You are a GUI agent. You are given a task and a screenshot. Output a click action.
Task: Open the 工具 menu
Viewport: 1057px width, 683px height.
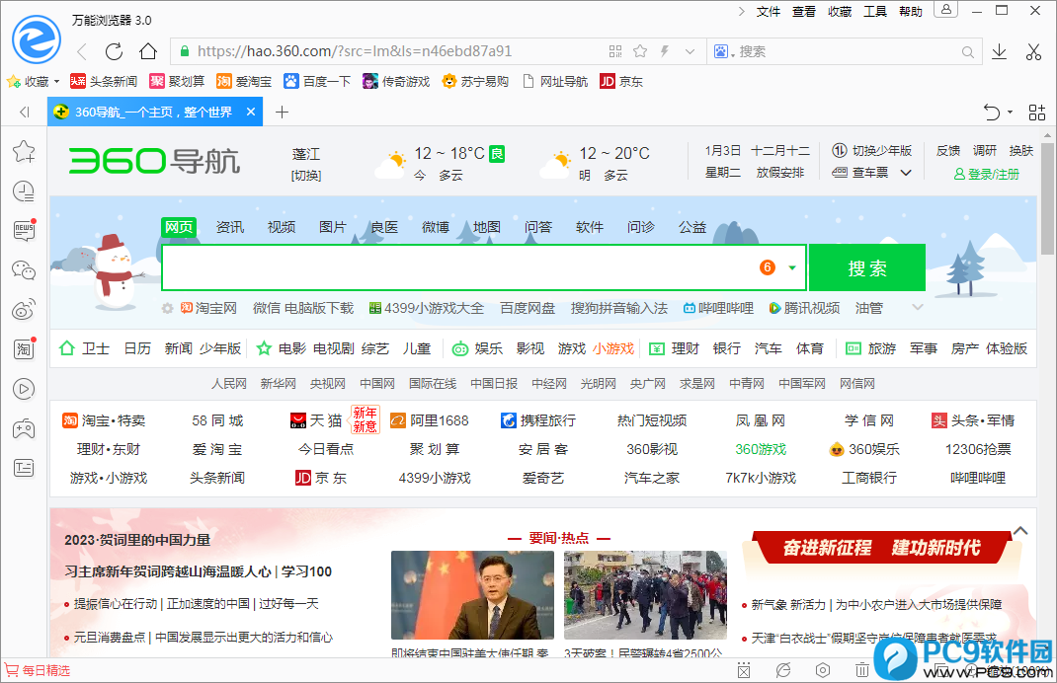pyautogui.click(x=875, y=12)
